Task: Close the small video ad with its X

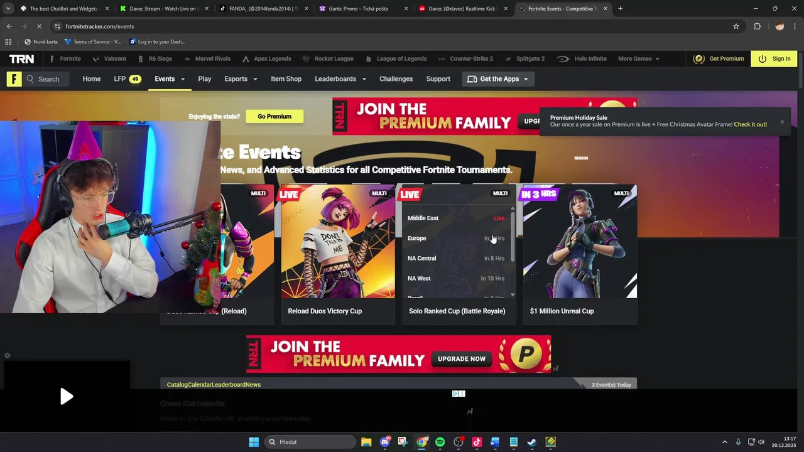Action: click(x=8, y=355)
